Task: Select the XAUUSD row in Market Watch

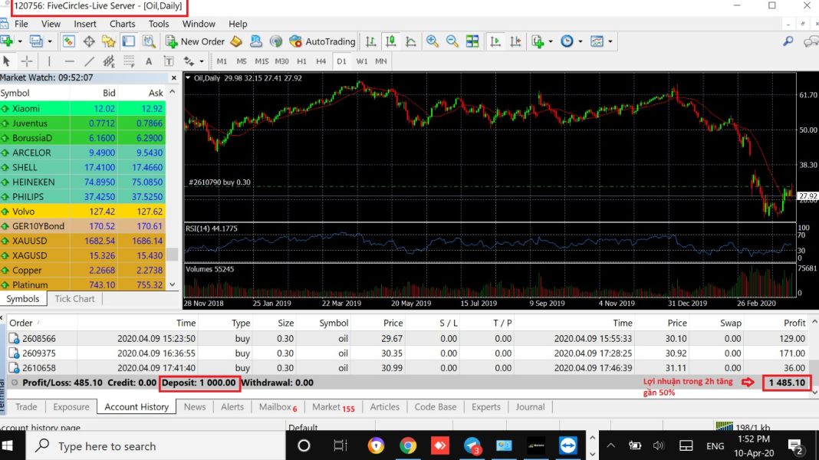Action: click(83, 241)
